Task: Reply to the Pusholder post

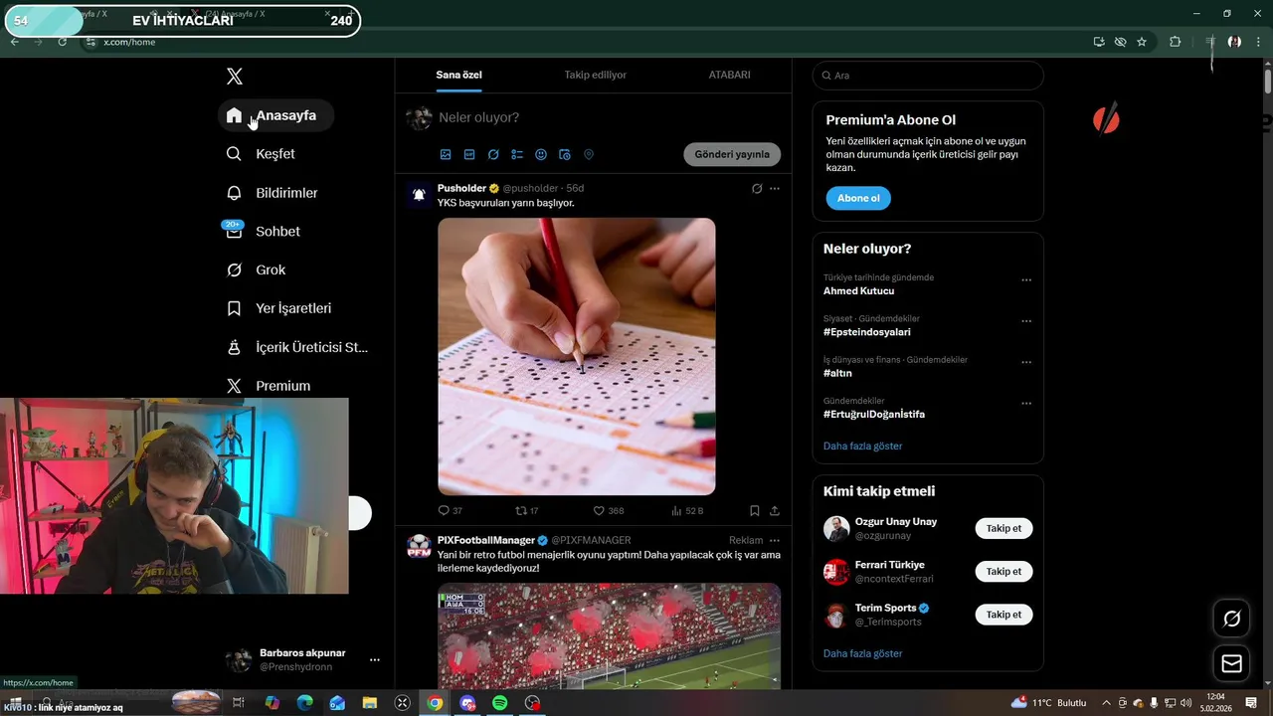Action: (x=450, y=510)
